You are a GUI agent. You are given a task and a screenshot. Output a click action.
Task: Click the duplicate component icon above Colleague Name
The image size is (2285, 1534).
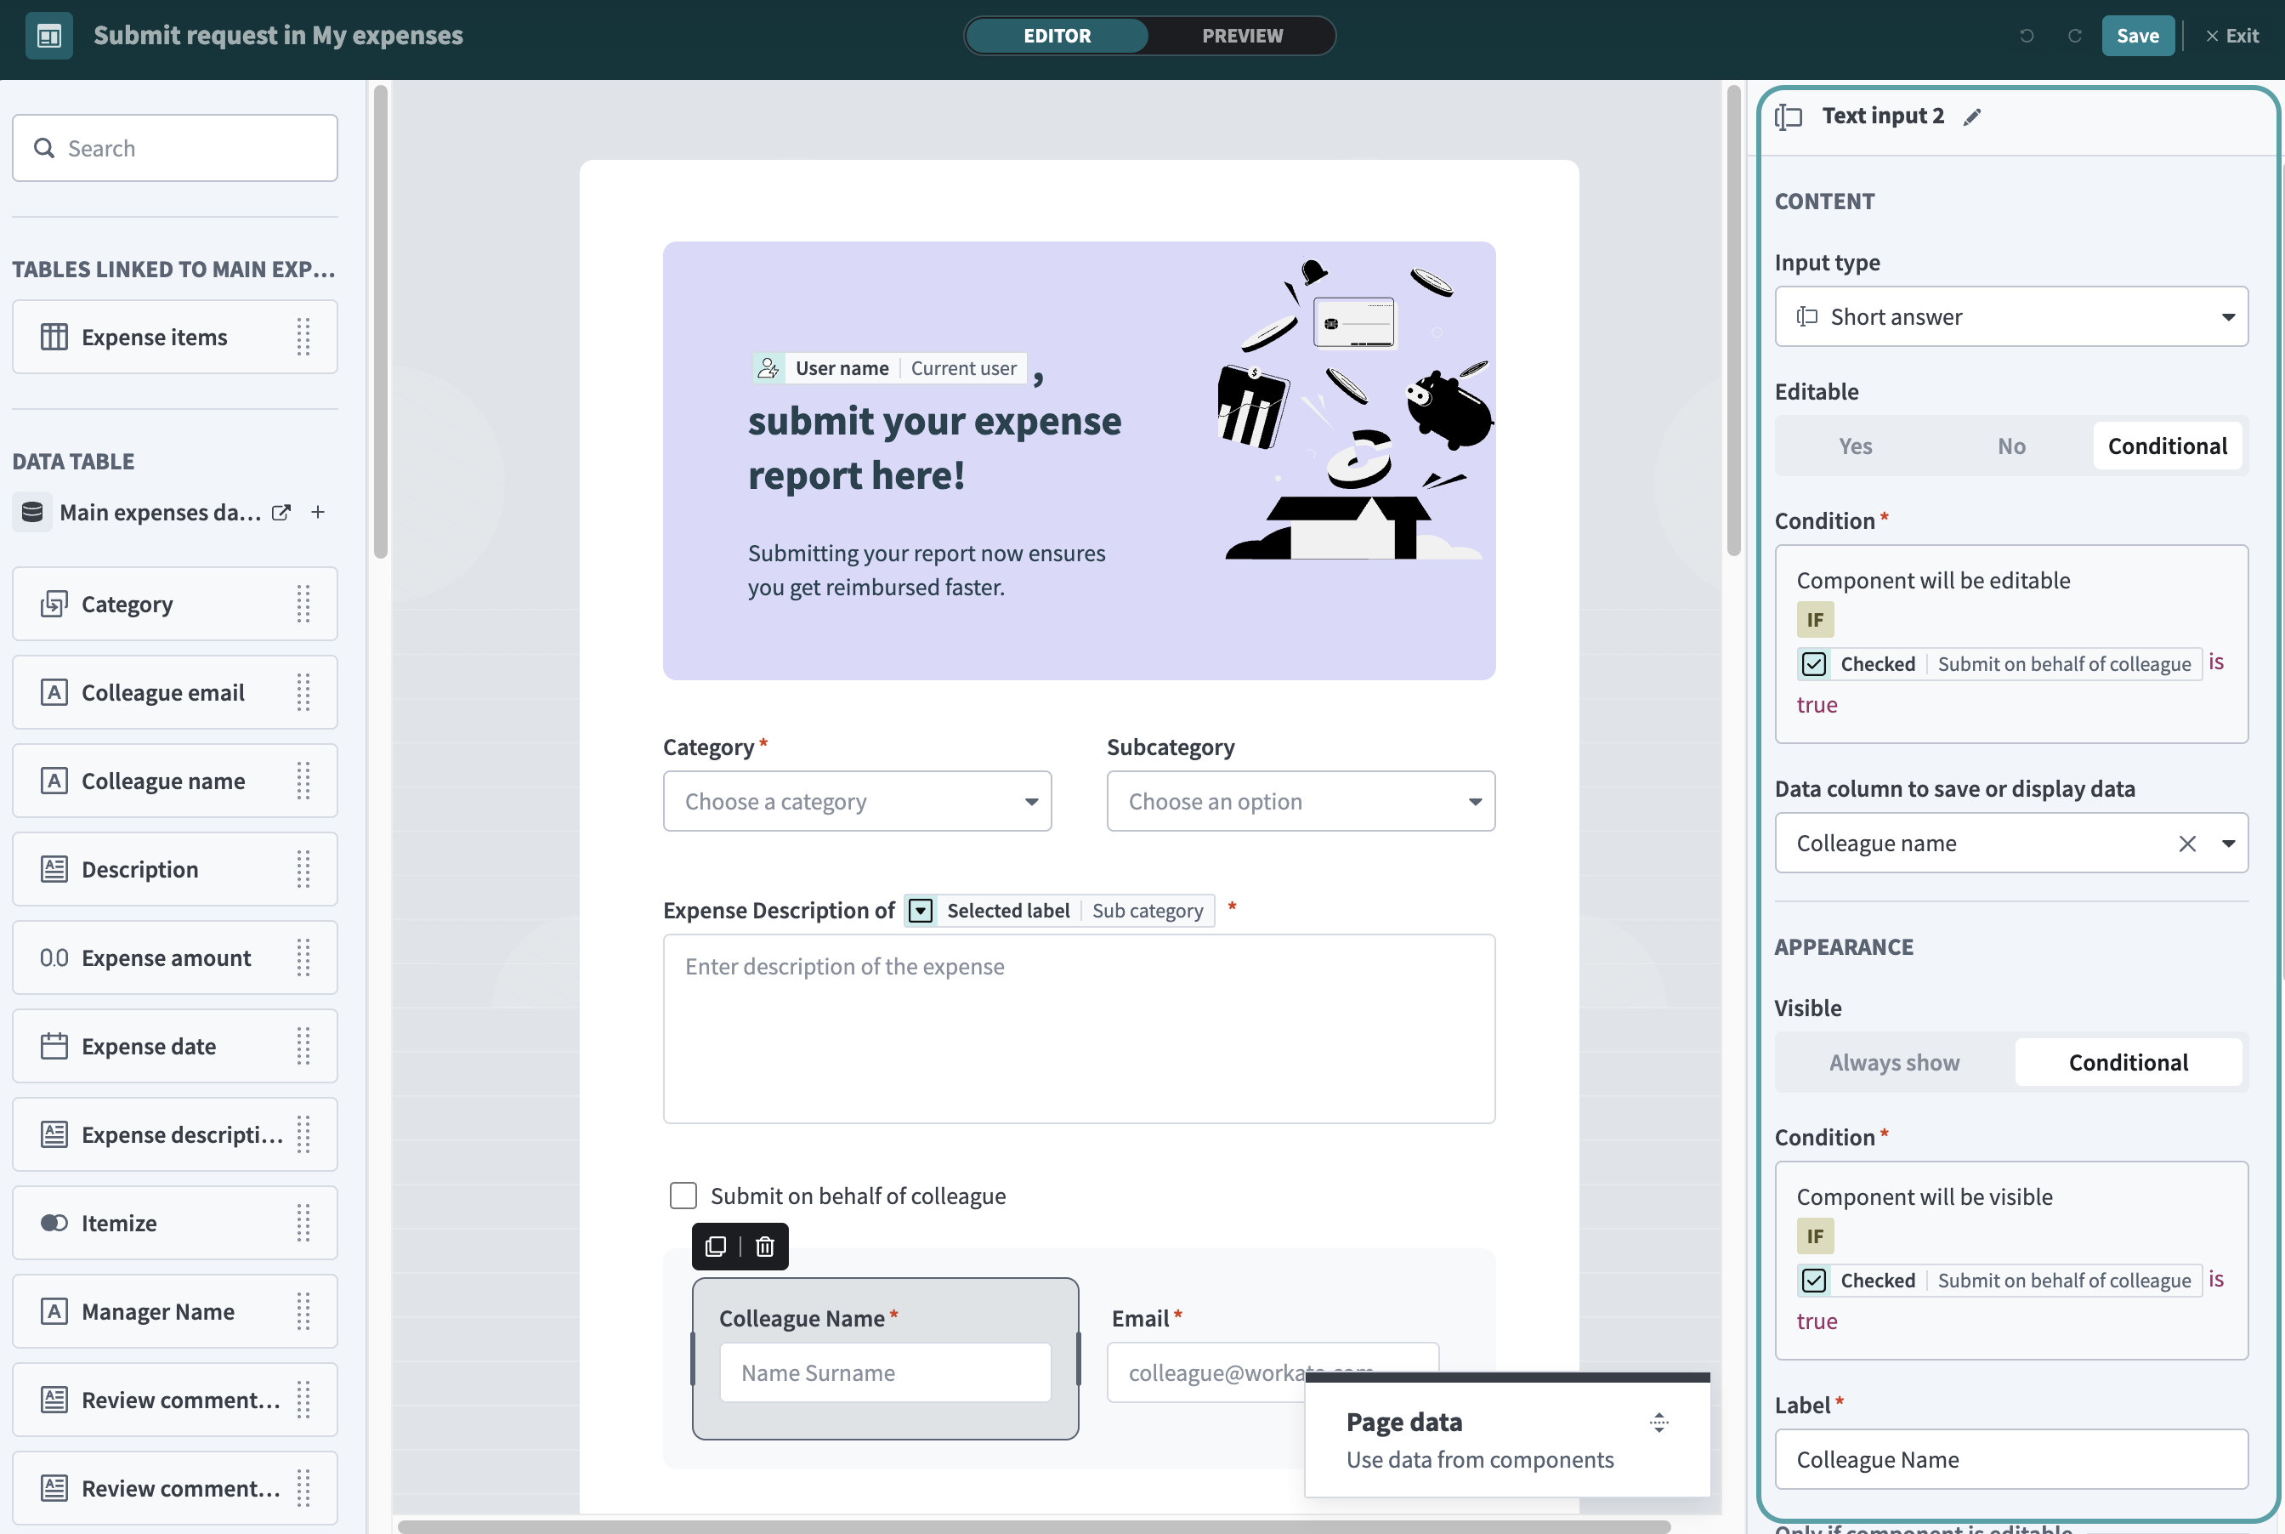point(716,1247)
